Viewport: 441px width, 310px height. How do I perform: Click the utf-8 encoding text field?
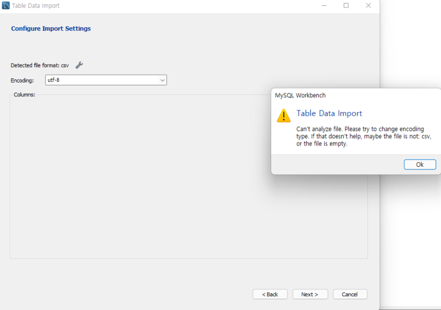[101, 80]
